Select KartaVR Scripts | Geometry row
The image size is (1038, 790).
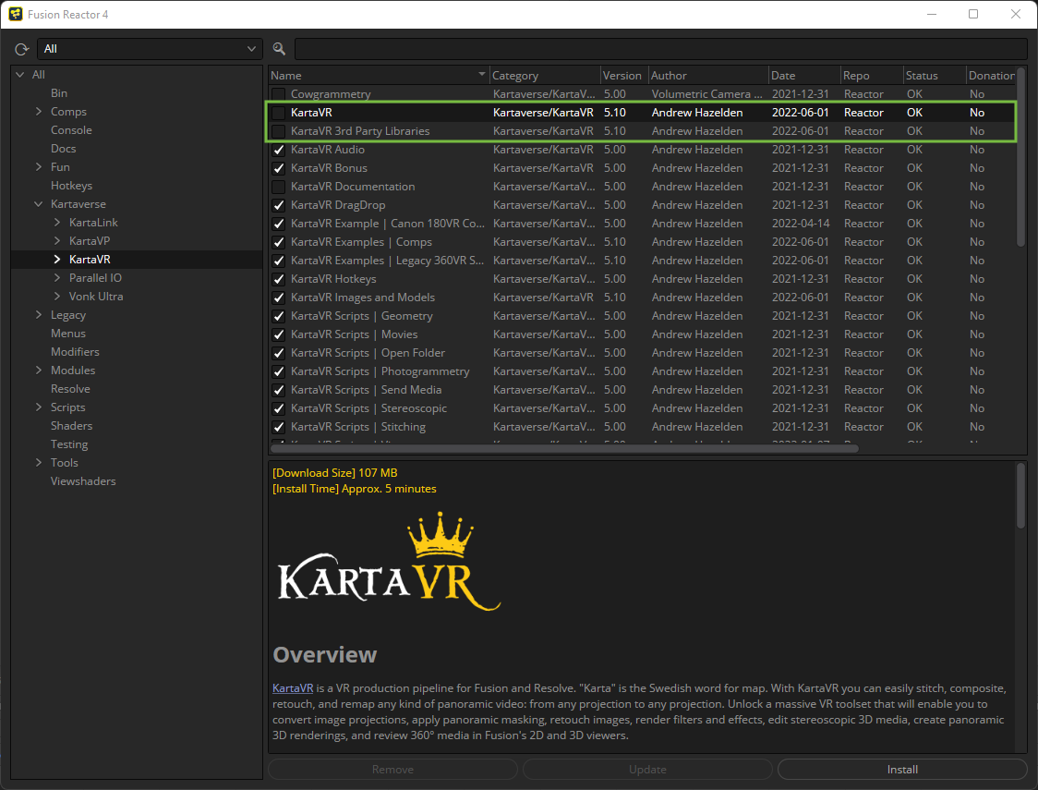(x=641, y=316)
